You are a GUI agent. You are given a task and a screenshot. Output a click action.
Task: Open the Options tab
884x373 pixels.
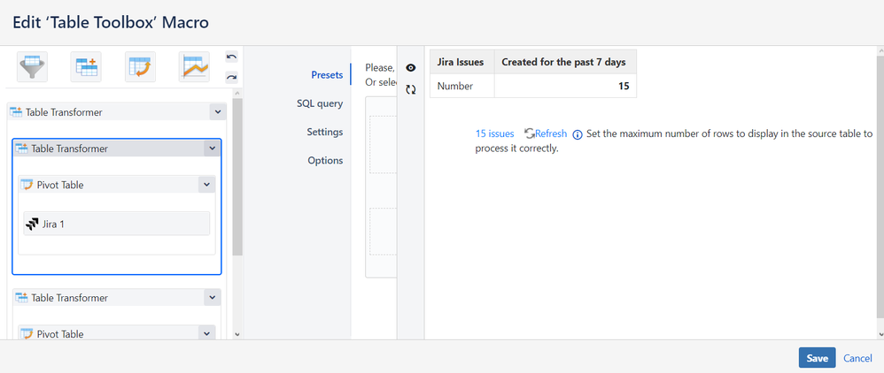click(x=325, y=160)
